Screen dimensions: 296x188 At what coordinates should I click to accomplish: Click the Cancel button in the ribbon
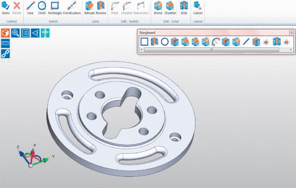[198, 8]
